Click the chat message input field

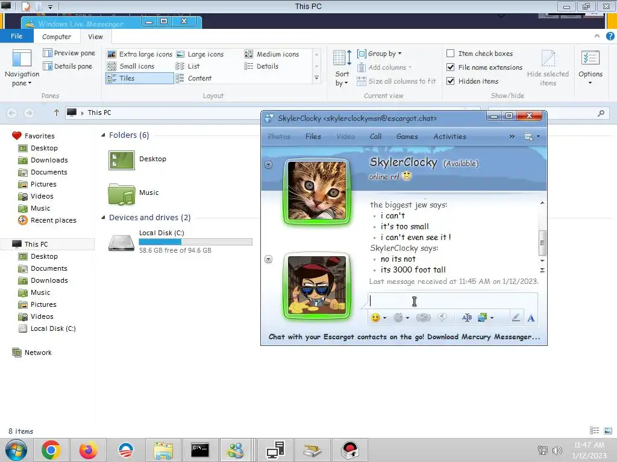pyautogui.click(x=453, y=301)
